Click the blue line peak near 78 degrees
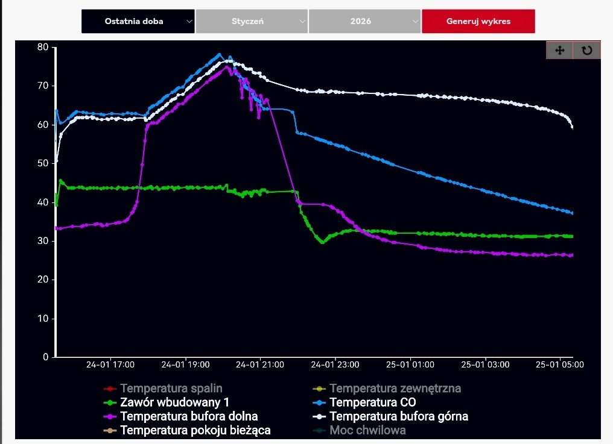 [x=220, y=55]
